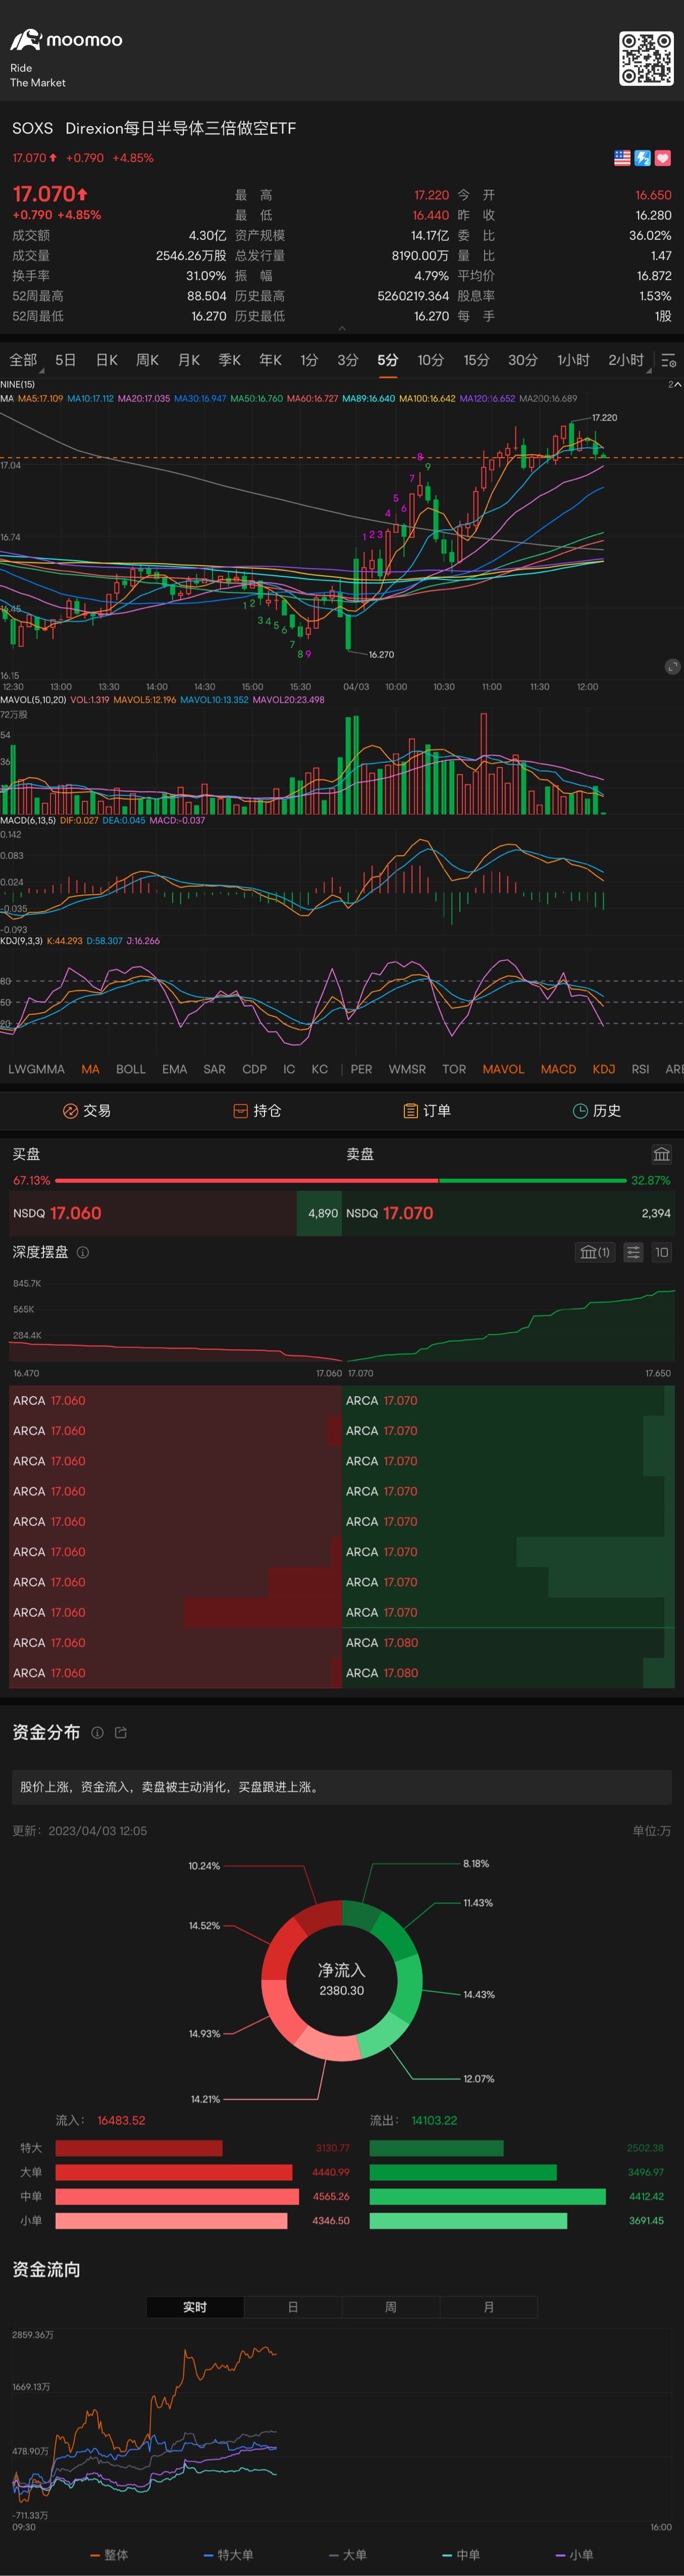Tap the moomoo logo icon

[x=26, y=40]
